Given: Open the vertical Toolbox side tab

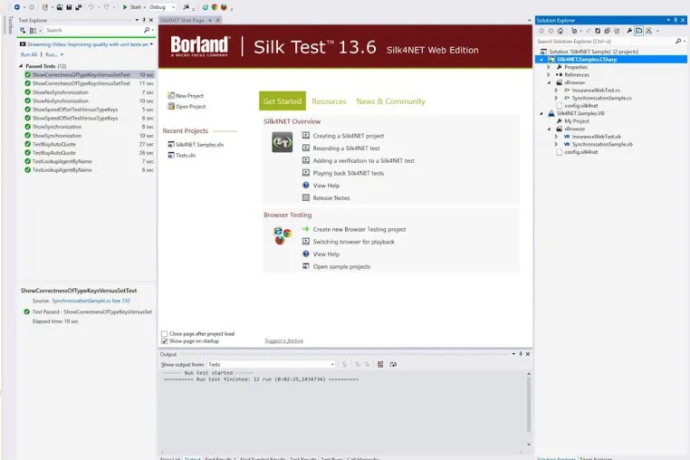Looking at the screenshot, I should (10, 24).
